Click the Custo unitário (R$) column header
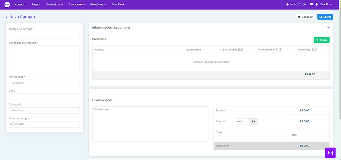The height and width of the screenshot is (160, 341). click(x=231, y=50)
